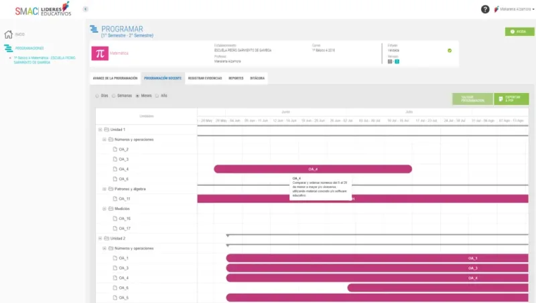Image resolution: width=536 pixels, height=303 pixels.
Task: Click the OA_5 document icon in Unidad 2
Action: click(115, 298)
